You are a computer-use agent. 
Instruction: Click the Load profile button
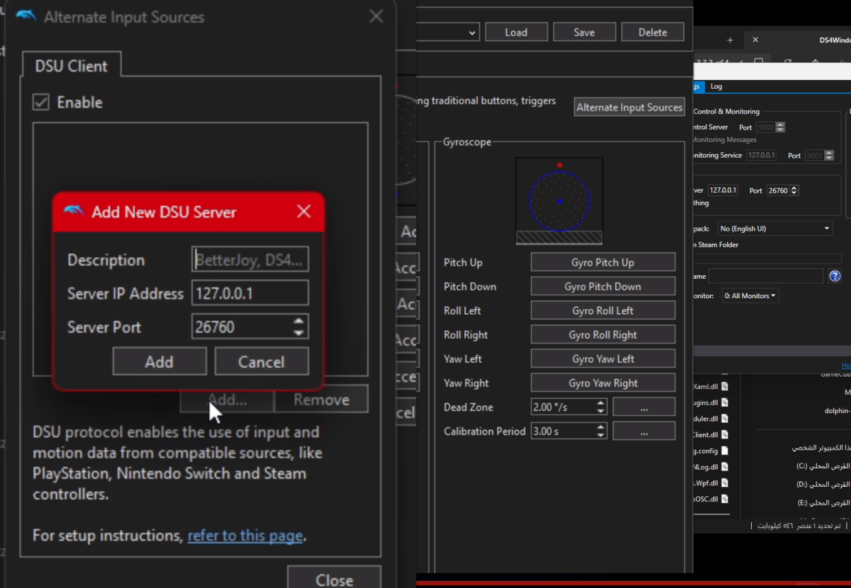(516, 32)
